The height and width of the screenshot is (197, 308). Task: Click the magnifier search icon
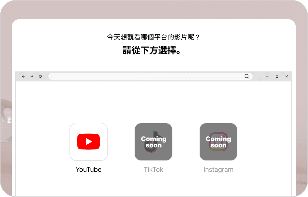tap(247, 76)
